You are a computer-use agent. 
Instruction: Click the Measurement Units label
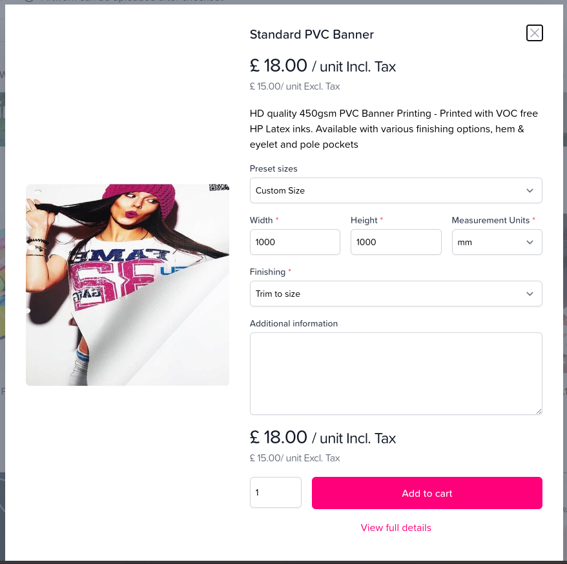pyautogui.click(x=490, y=220)
